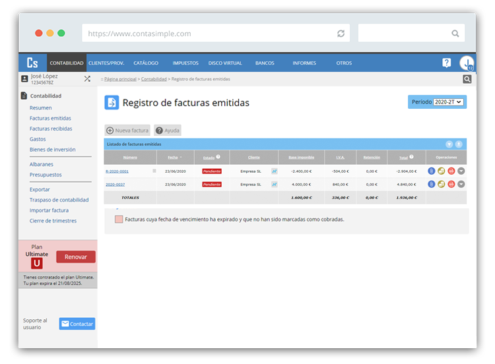Open the CLIENTES/PROV. menu
This screenshot has height=364, width=495.
point(106,63)
